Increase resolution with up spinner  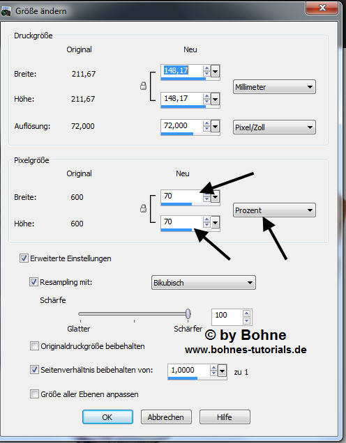(206, 124)
